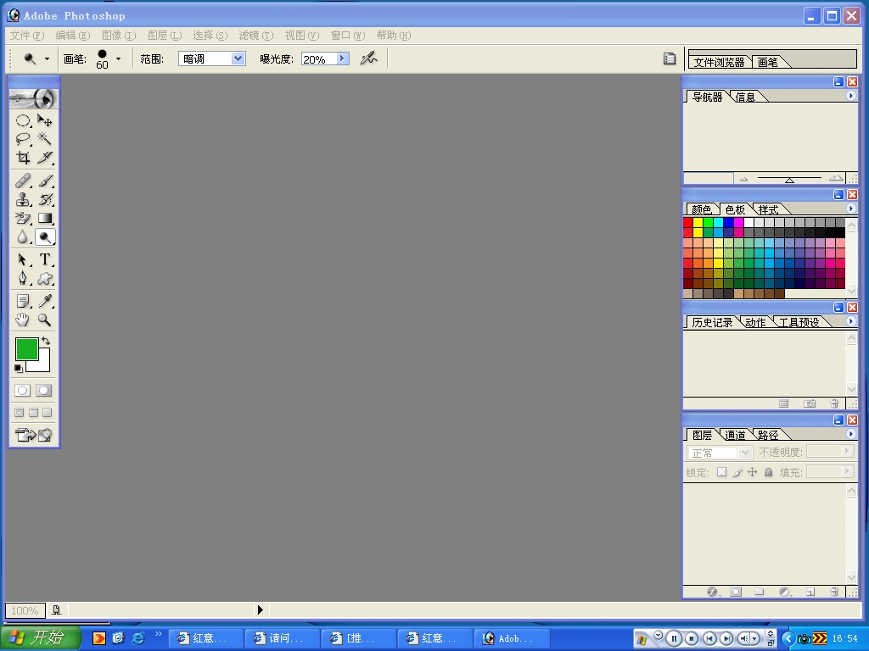This screenshot has height=651, width=869.
Task: Open the 文件浏览器 tab in palette well
Action: (x=720, y=63)
